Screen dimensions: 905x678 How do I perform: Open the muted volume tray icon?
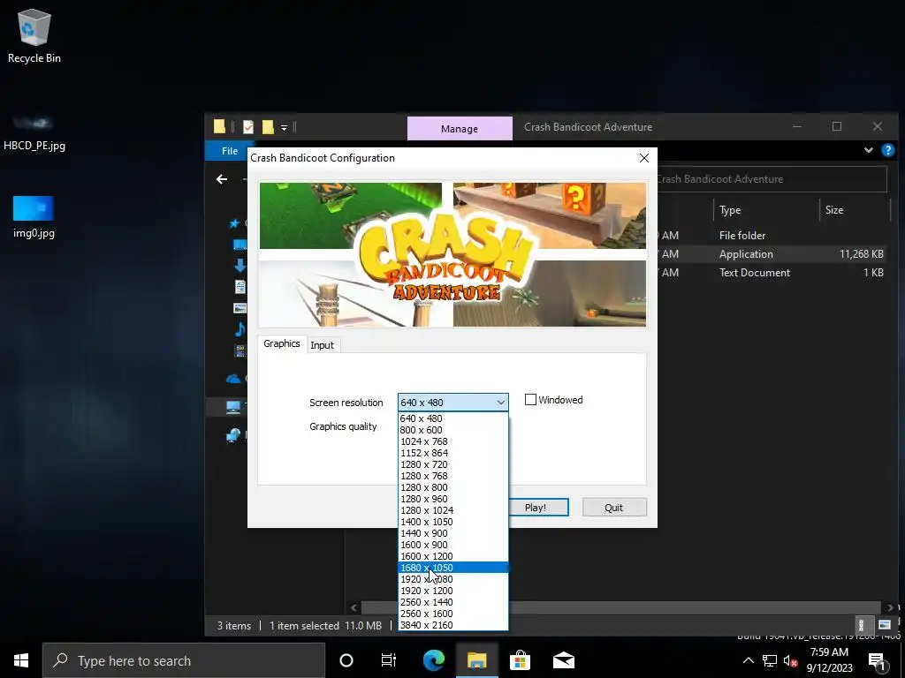[790, 660]
